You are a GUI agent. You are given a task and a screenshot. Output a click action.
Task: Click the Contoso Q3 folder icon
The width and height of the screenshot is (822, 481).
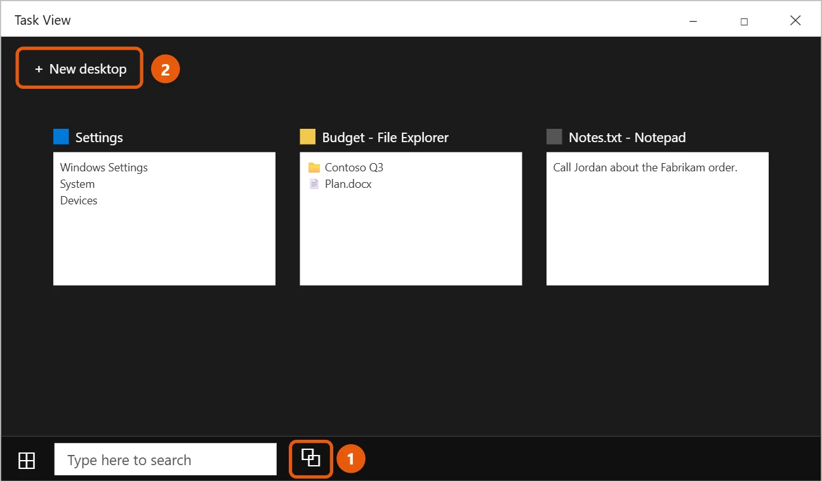pos(314,168)
